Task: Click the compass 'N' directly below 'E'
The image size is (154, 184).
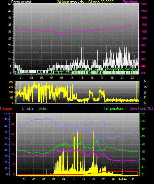Action: [145, 103]
